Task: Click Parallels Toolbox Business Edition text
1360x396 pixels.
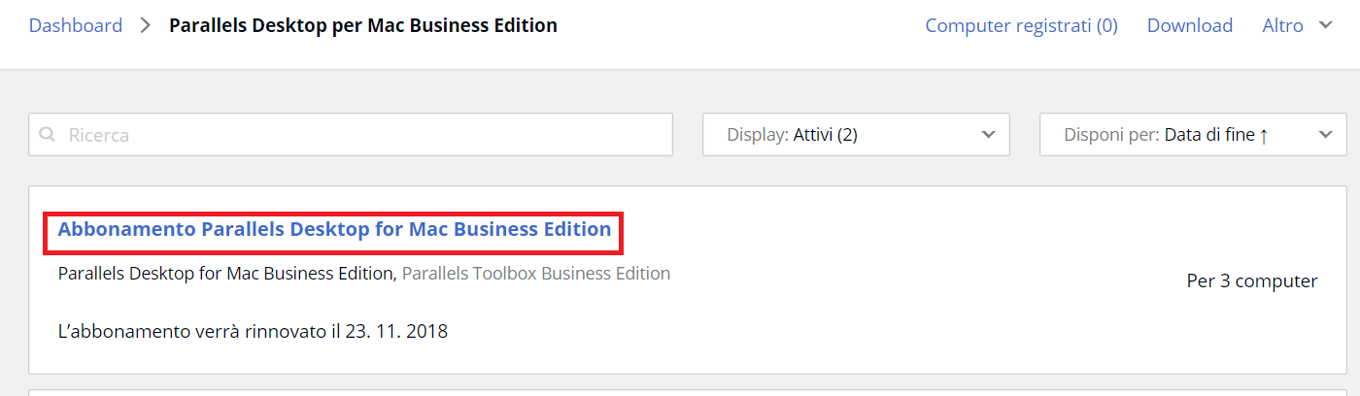Action: 536,274
